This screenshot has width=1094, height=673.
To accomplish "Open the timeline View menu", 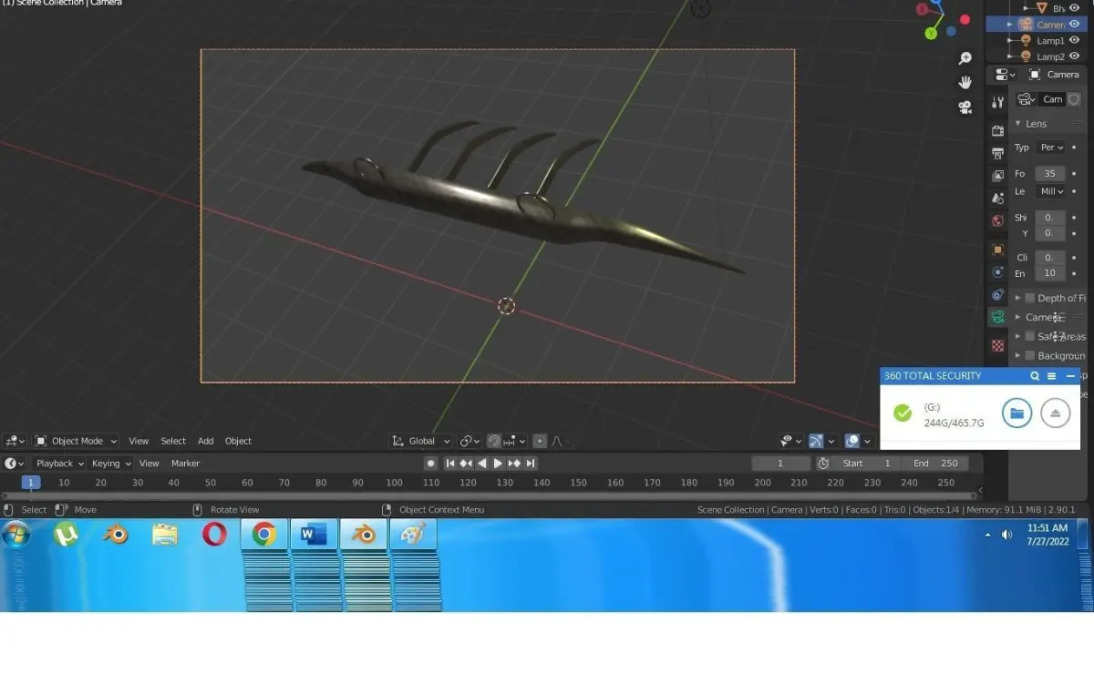I will [x=149, y=464].
